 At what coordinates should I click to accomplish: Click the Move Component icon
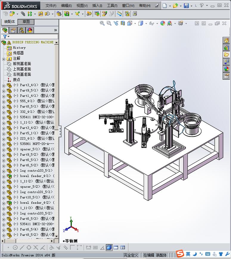click(x=48, y=14)
